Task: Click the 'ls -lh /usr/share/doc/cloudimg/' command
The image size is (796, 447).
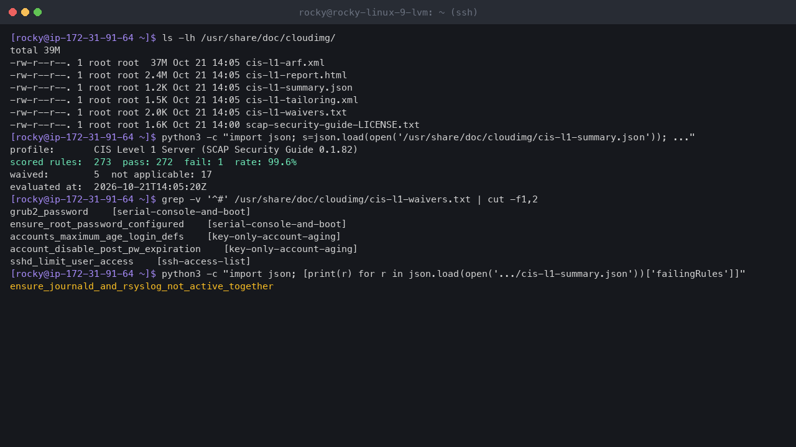Action: coord(249,38)
